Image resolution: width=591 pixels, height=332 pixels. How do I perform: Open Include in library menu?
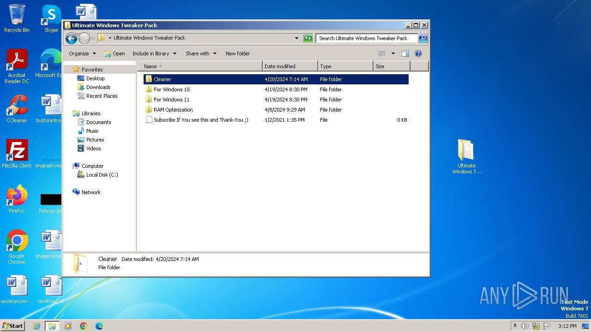point(154,53)
